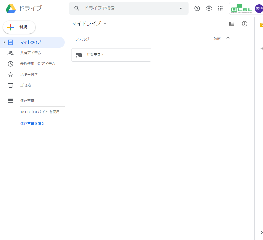Click the 新規 button
263x240 pixels.
coord(19,27)
